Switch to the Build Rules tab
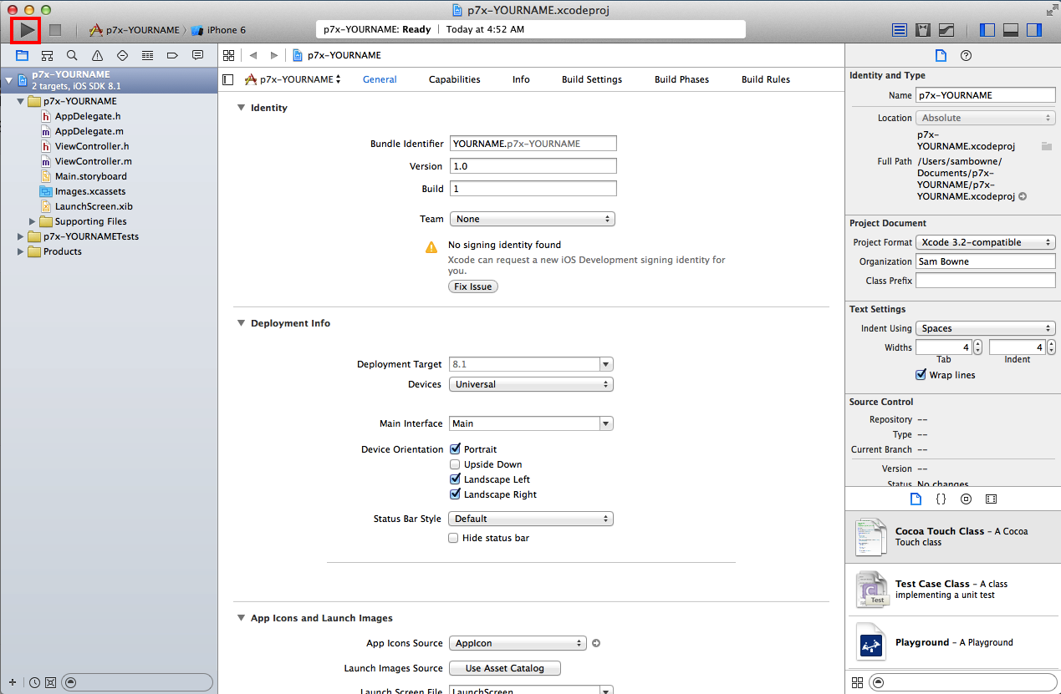The height and width of the screenshot is (694, 1061). (766, 79)
